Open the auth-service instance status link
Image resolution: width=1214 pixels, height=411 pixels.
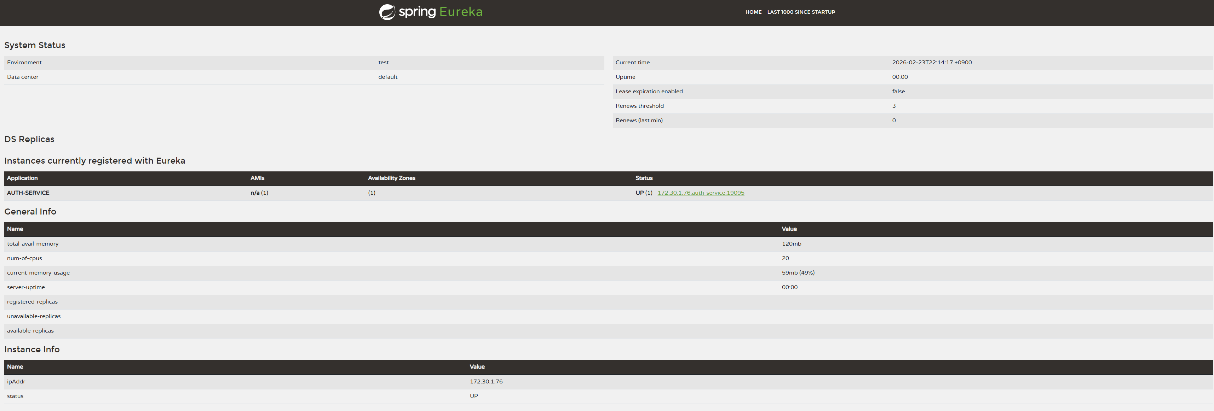(700, 193)
